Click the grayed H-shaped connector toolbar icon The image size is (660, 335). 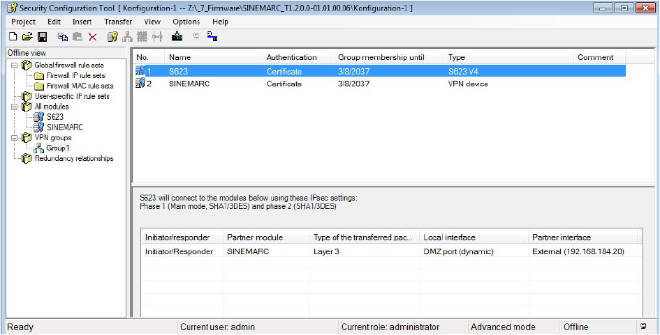pyautogui.click(x=157, y=38)
